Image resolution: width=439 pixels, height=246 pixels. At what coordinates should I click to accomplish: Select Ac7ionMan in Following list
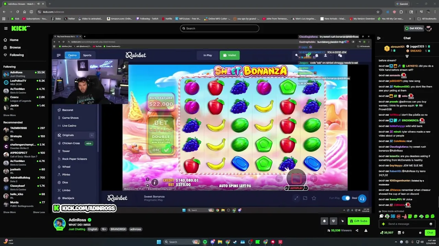coord(24,91)
